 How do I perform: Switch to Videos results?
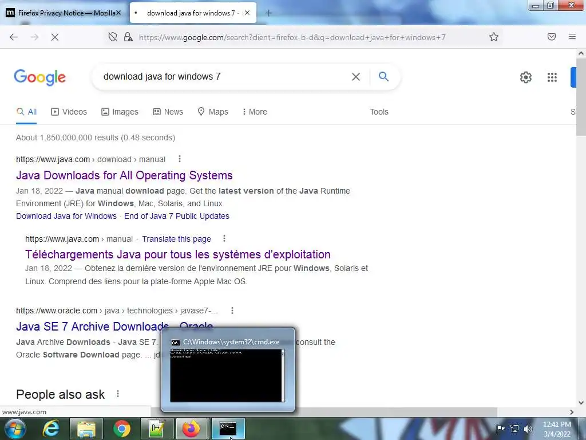point(69,112)
